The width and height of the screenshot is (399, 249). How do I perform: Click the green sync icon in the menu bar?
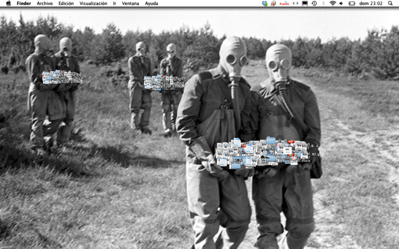tap(264, 3)
